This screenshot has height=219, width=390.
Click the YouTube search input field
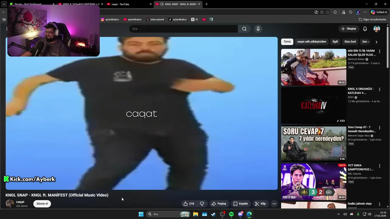tap(183, 29)
